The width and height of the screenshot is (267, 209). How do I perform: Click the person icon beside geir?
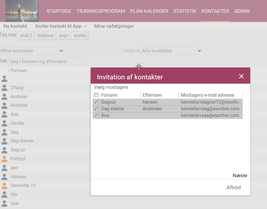4,168
